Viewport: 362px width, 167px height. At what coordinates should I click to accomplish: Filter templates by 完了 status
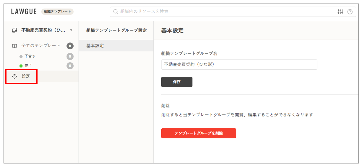28,66
